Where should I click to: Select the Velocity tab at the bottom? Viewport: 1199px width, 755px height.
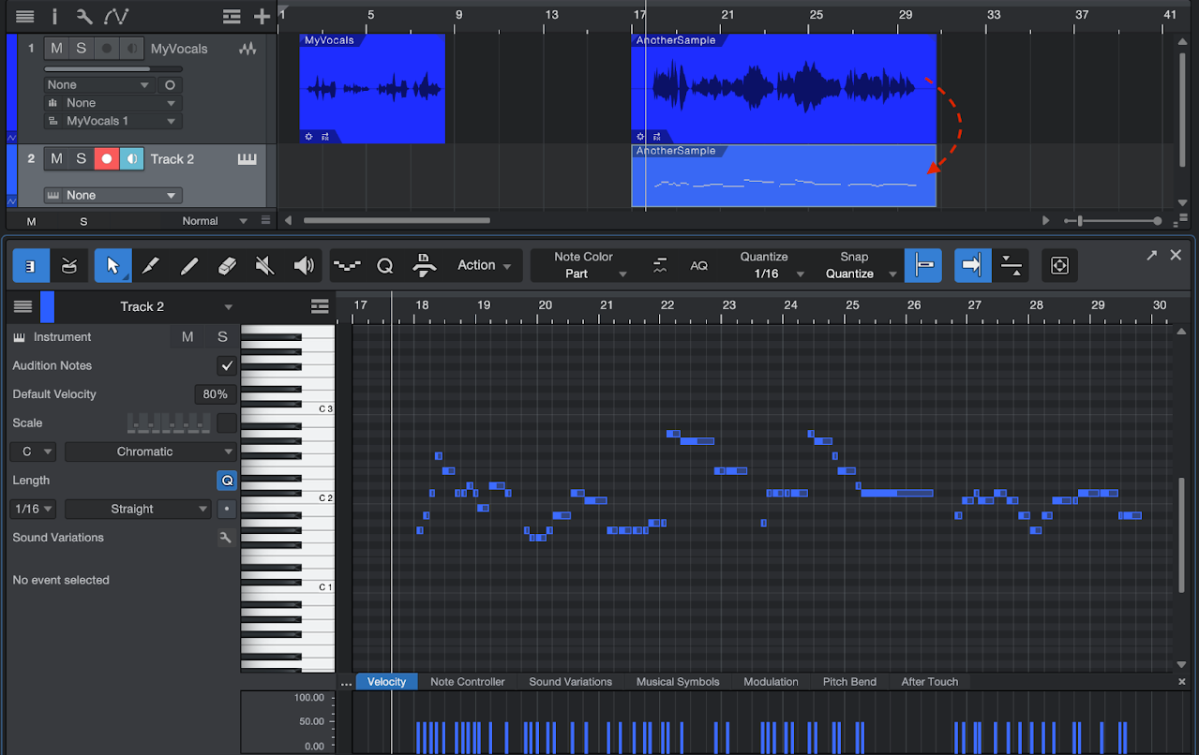[386, 681]
